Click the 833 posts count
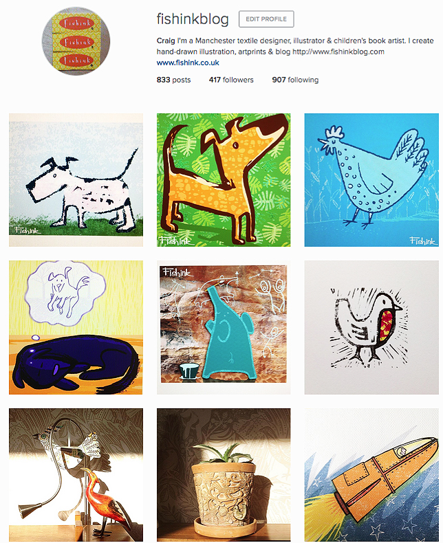The height and width of the screenshot is (543, 443). (x=173, y=80)
